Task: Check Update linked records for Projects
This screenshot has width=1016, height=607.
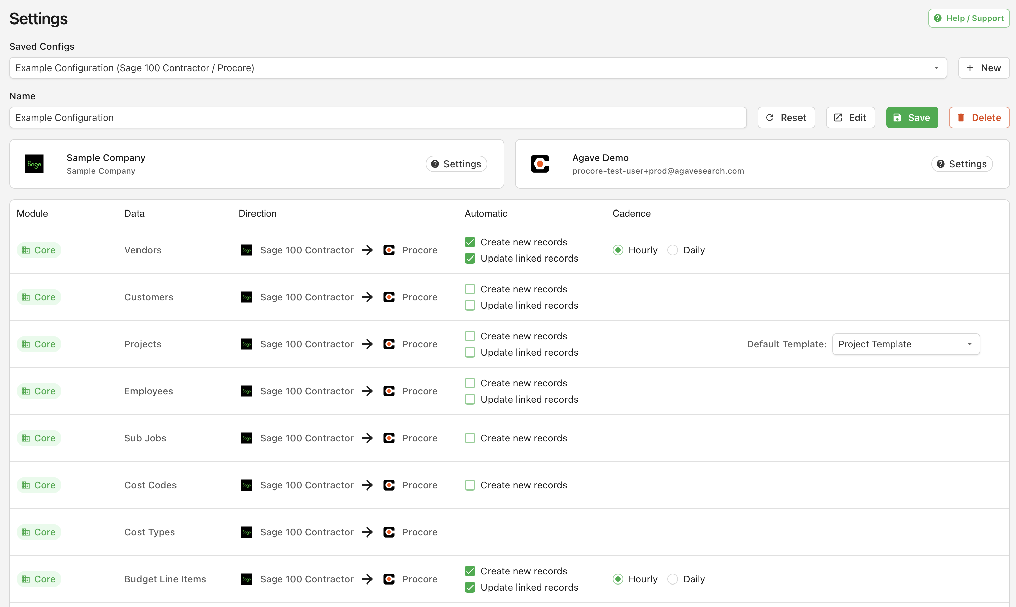Action: (470, 352)
